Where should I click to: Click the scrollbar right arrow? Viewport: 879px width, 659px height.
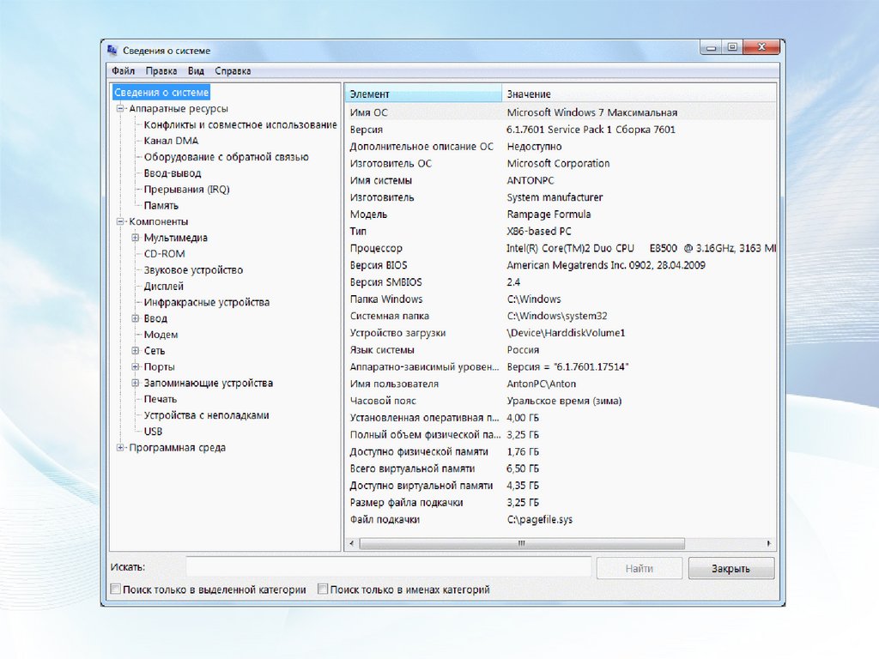coord(768,543)
